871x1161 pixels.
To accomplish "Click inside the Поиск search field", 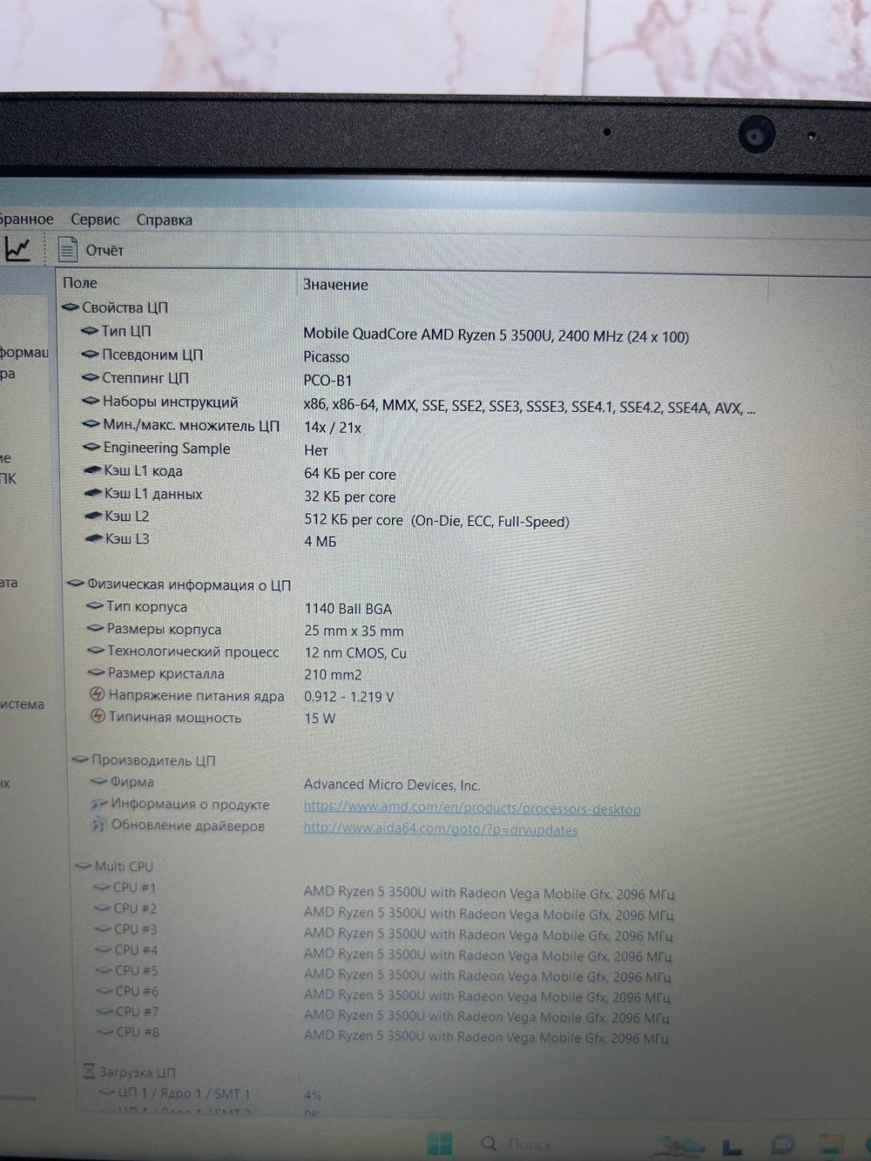I will click(536, 1143).
